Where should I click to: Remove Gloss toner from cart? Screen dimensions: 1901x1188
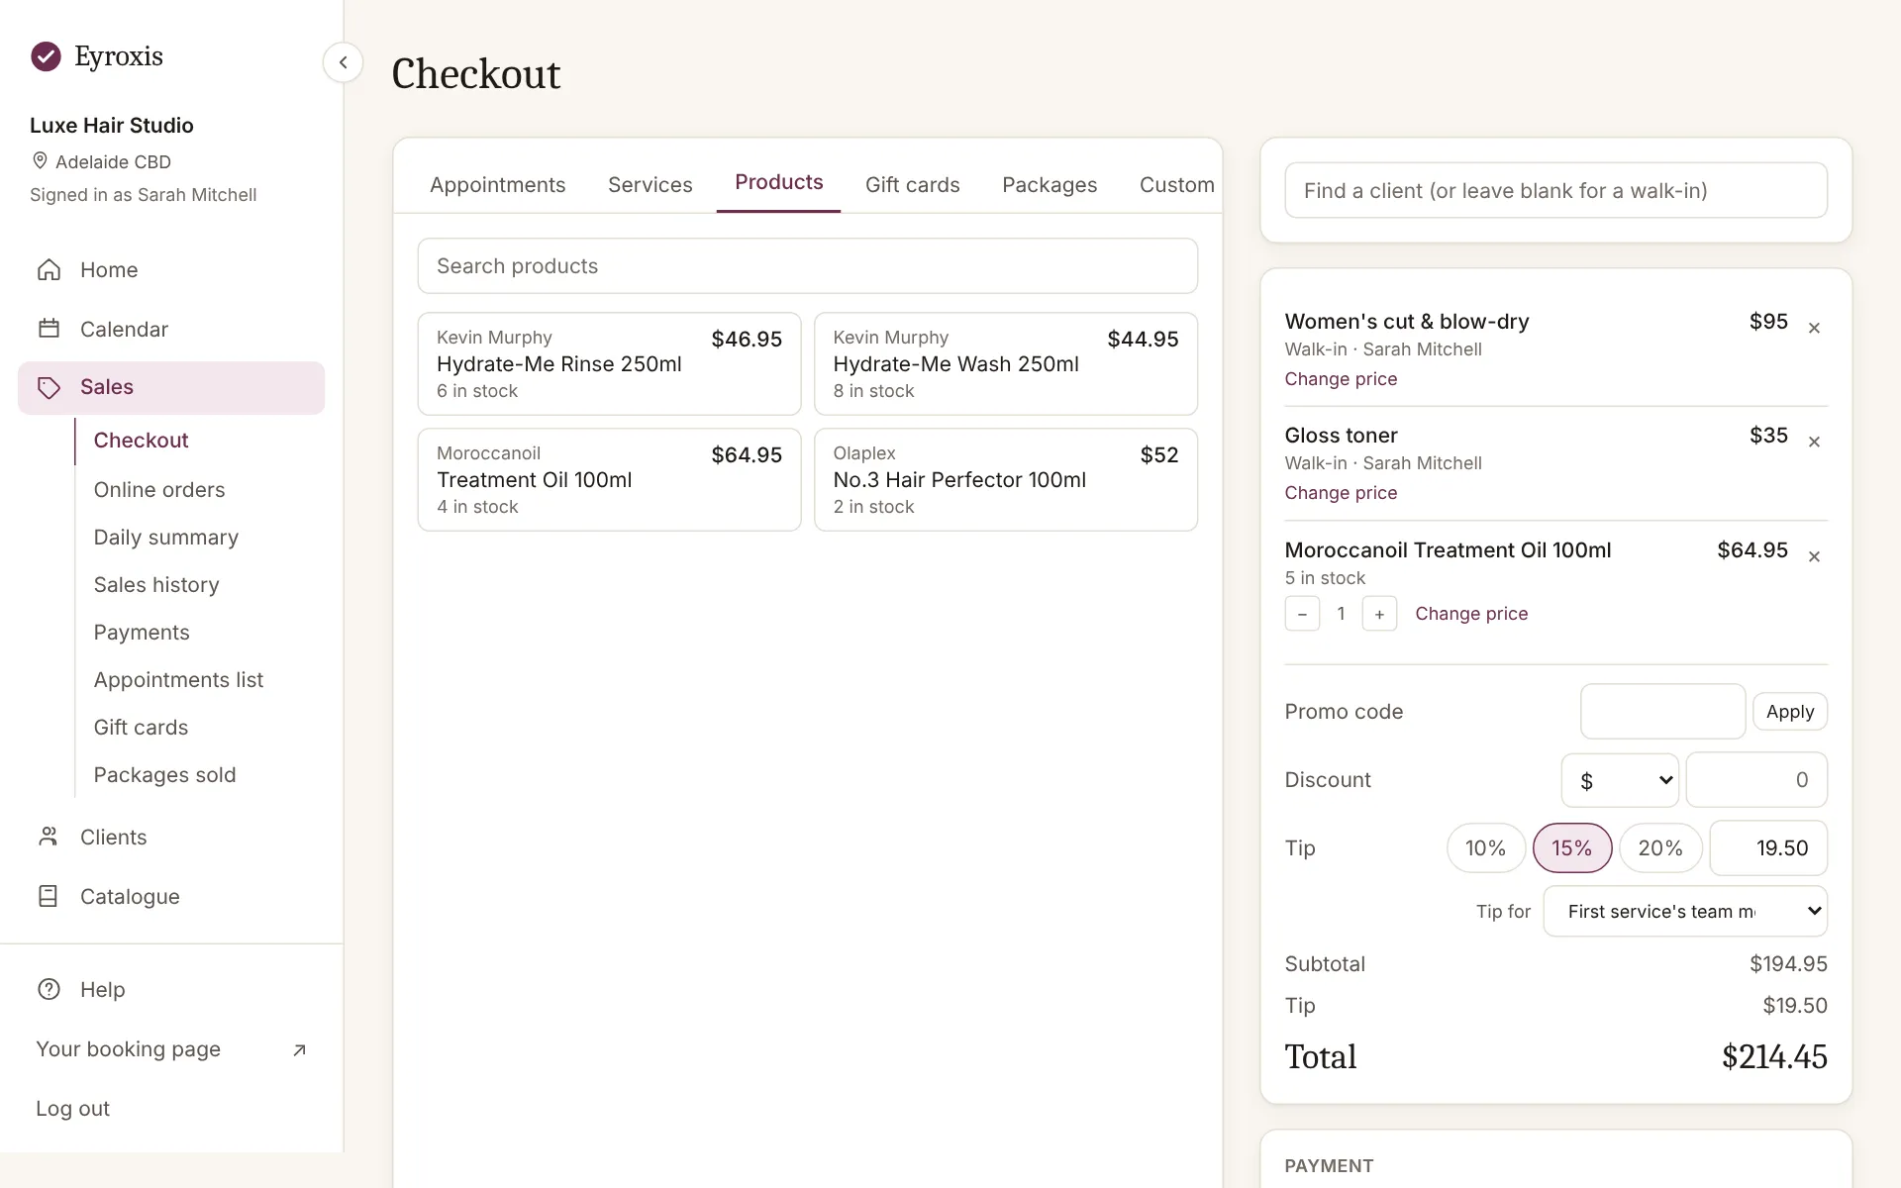(1814, 442)
